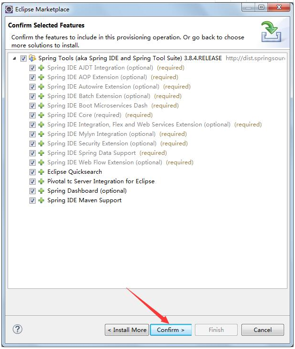Select 'Spring IDE Batch Extension (optional)' text
The image size is (295, 349).
pyautogui.click(x=99, y=96)
